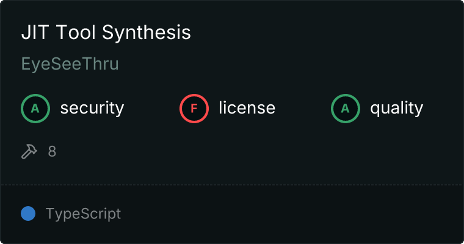Click the letter F inside the license circle

click(x=194, y=109)
